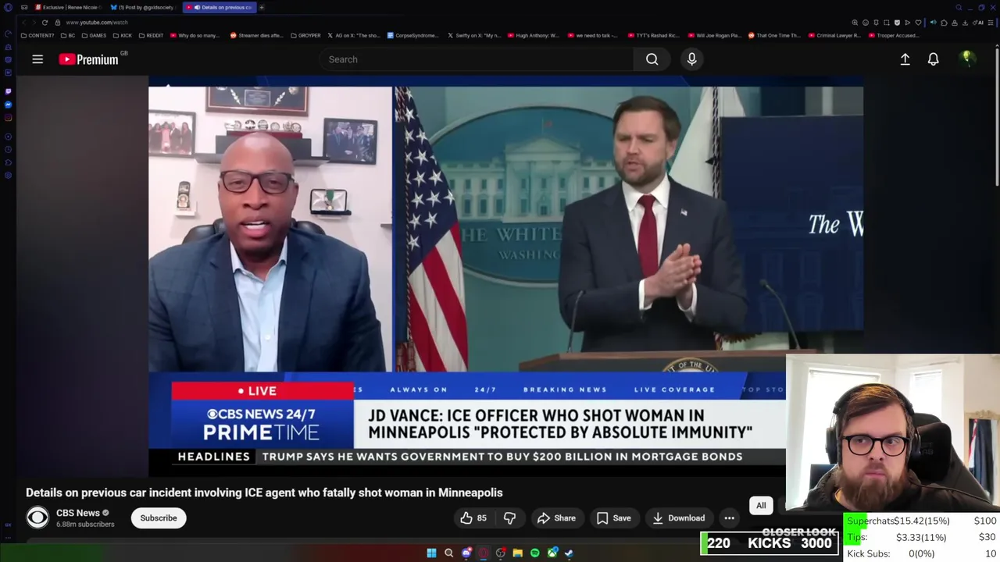Click the heart bookmark icon in address bar
Viewport: 1000px width, 562px height.
[918, 23]
